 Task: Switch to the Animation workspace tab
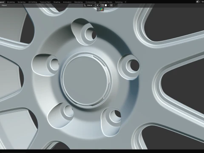(67, 2)
